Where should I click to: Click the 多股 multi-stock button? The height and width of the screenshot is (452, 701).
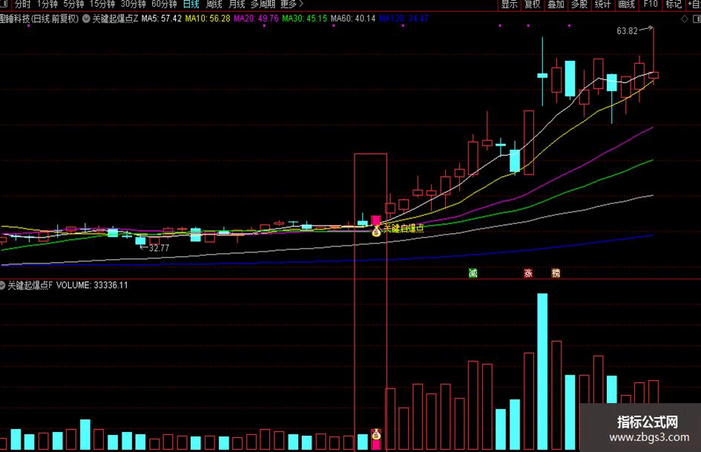pos(579,4)
